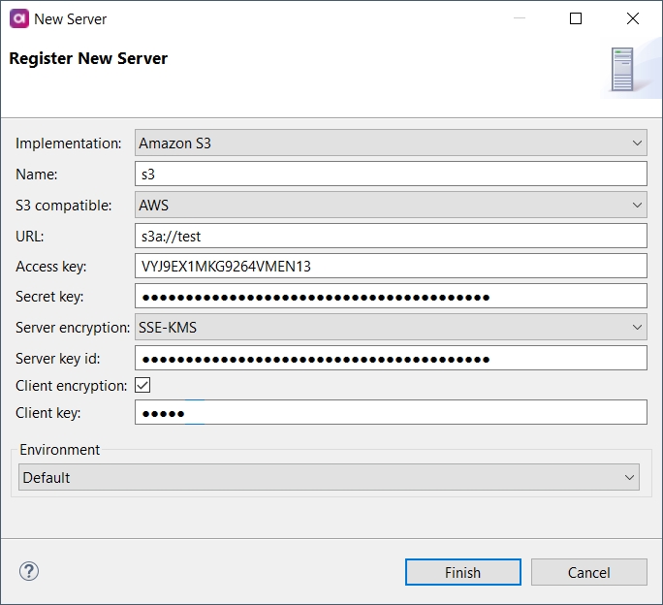This screenshot has width=663, height=605.
Task: Uncheck the Client encryption checkbox
Action: coord(142,385)
